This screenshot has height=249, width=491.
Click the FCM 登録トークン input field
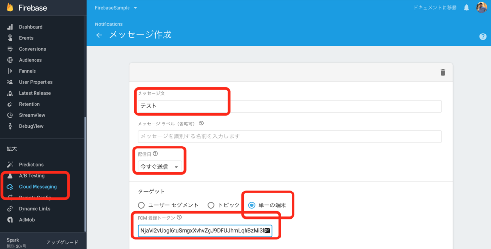205,231
